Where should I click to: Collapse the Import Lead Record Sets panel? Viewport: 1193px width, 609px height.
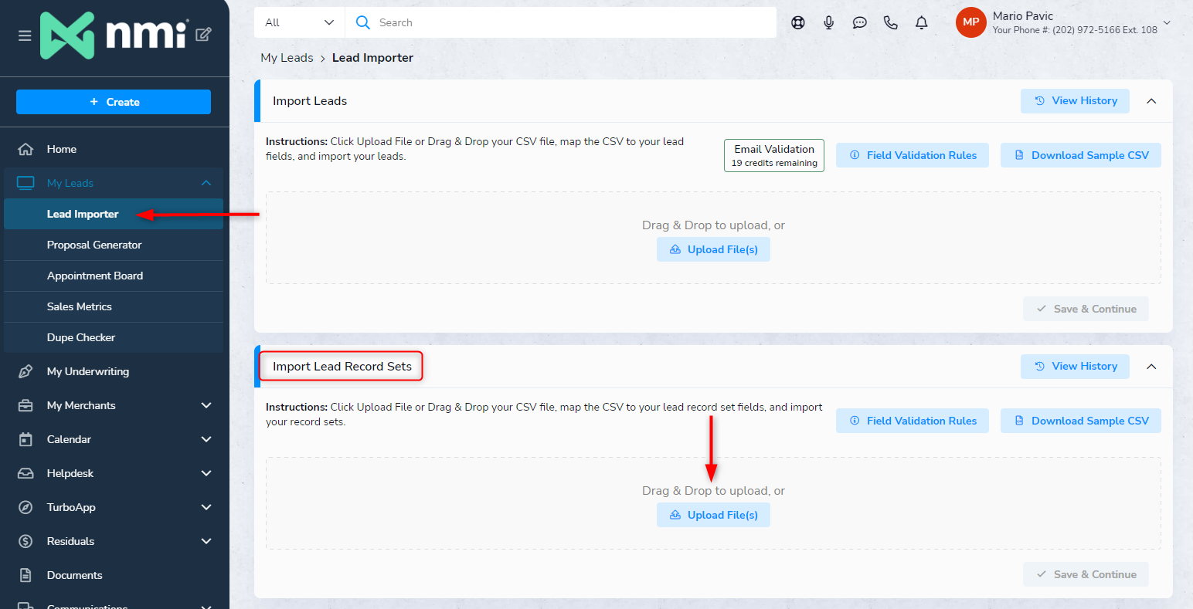point(1151,367)
